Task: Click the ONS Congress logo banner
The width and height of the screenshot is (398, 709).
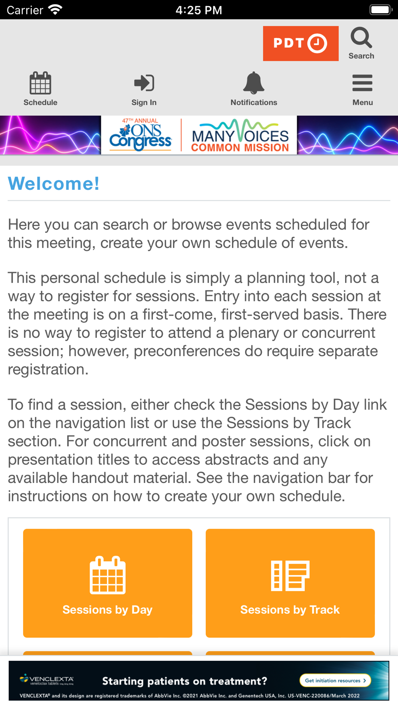Action: click(x=141, y=135)
